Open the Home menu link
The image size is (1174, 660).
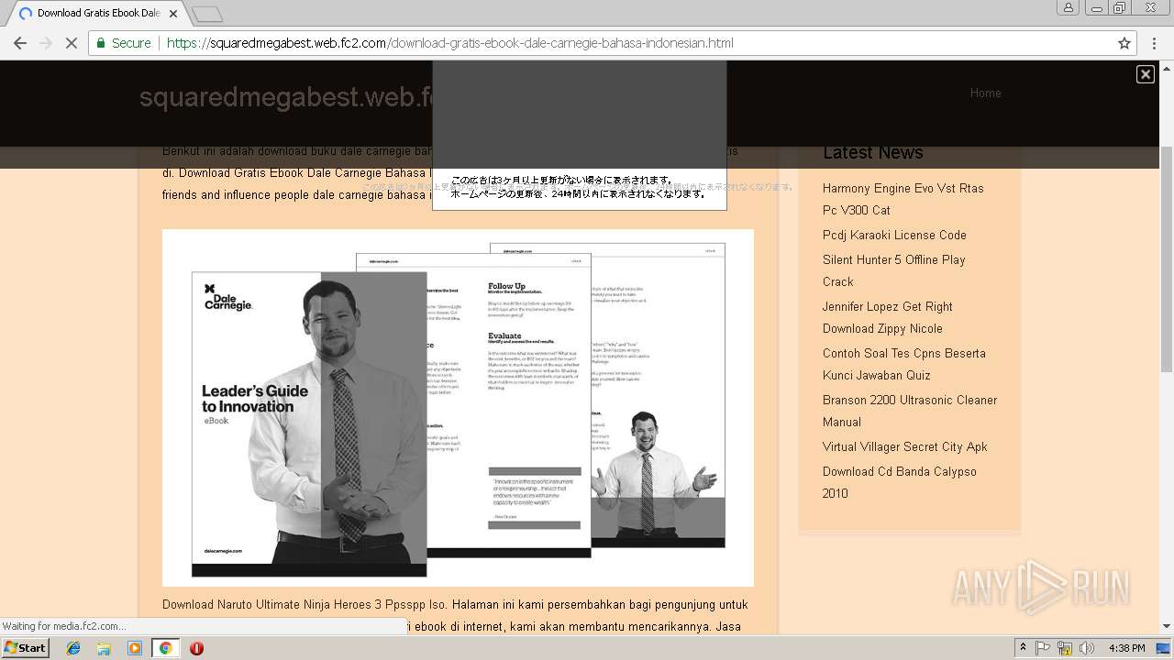(x=985, y=93)
